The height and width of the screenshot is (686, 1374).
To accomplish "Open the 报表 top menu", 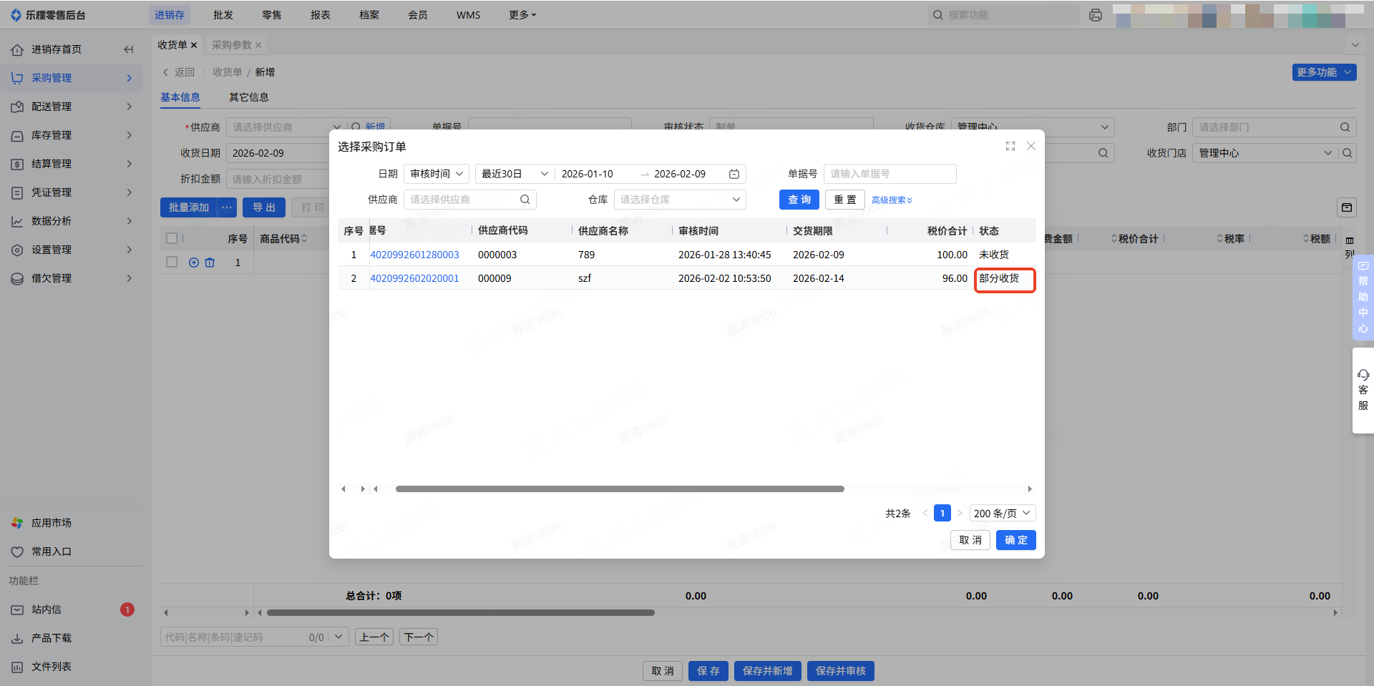I will [x=321, y=15].
